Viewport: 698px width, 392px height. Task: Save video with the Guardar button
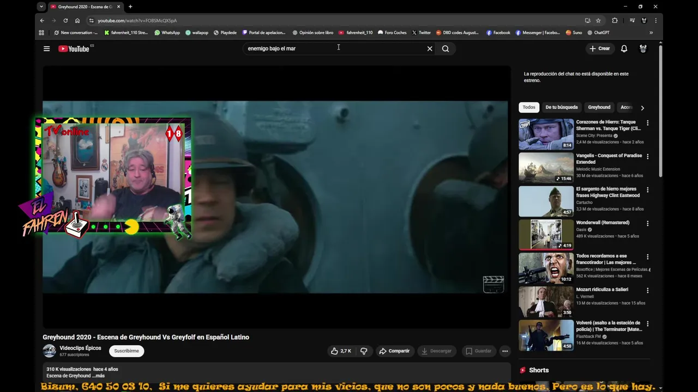[x=478, y=351]
